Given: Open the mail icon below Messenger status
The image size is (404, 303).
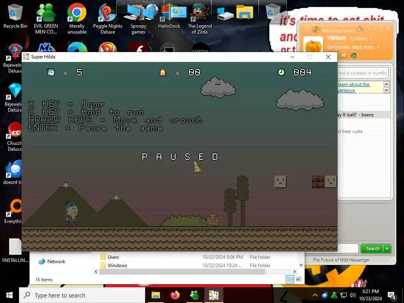Looking at the screenshot, I should point(344,56).
